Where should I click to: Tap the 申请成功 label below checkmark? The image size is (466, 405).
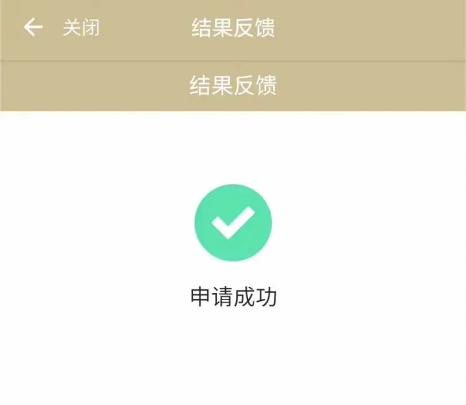tap(233, 296)
